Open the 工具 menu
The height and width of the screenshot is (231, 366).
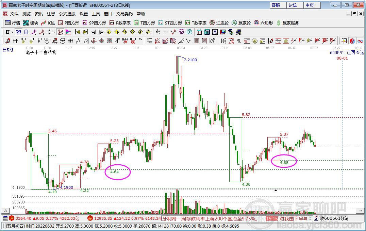(x=96, y=14)
